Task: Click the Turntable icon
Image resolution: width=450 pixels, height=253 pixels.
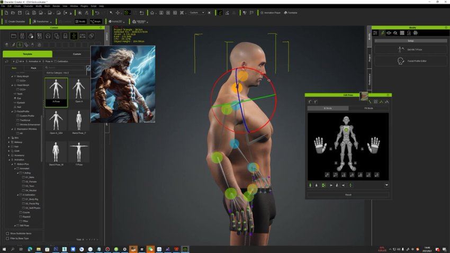Action: pyautogui.click(x=291, y=13)
